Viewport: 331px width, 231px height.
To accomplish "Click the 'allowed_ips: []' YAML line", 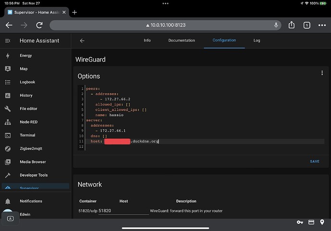I will pyautogui.click(x=113, y=104).
